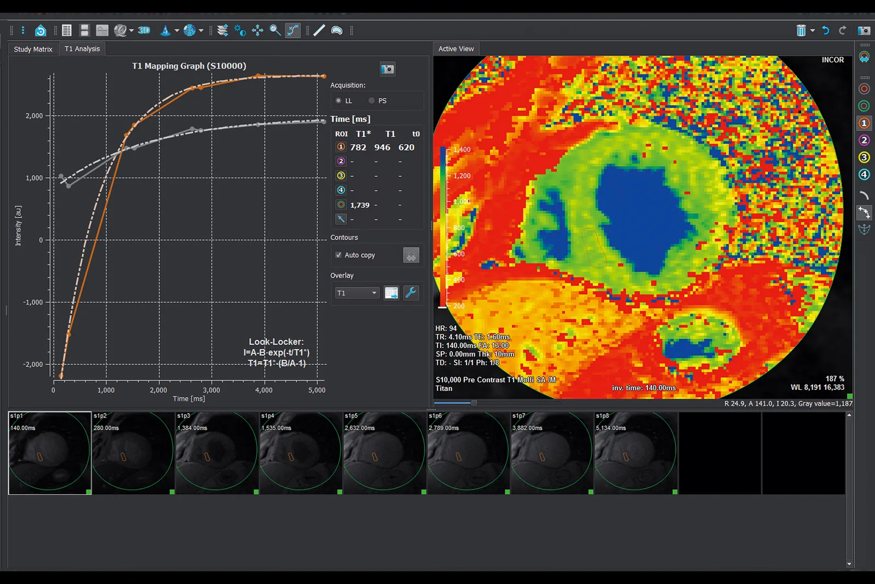Undo the last action
Viewport: 875px width, 584px height.
(x=826, y=31)
